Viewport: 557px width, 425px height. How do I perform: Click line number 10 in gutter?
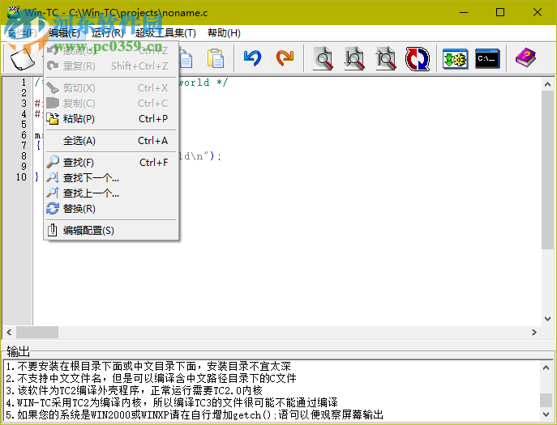(x=21, y=177)
